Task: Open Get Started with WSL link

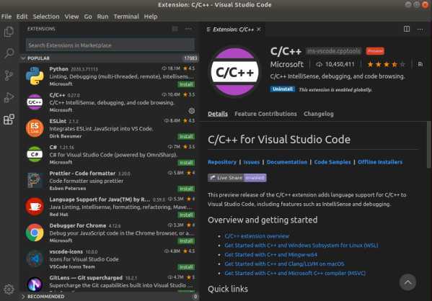Action: pos(301,245)
